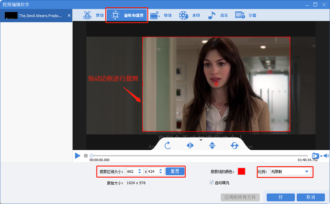330x204 pixels.
Task: Increase crop width with the up stepper
Action: [x=140, y=170]
